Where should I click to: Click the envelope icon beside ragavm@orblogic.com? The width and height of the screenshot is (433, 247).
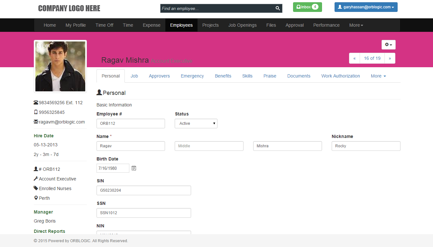36,122
